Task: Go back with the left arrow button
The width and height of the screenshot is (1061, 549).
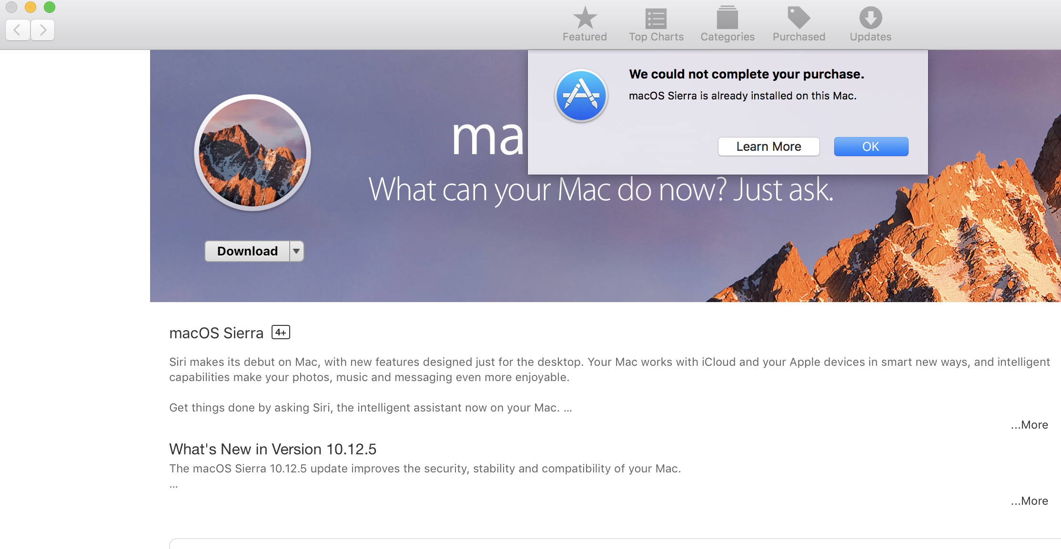Action: [18, 30]
